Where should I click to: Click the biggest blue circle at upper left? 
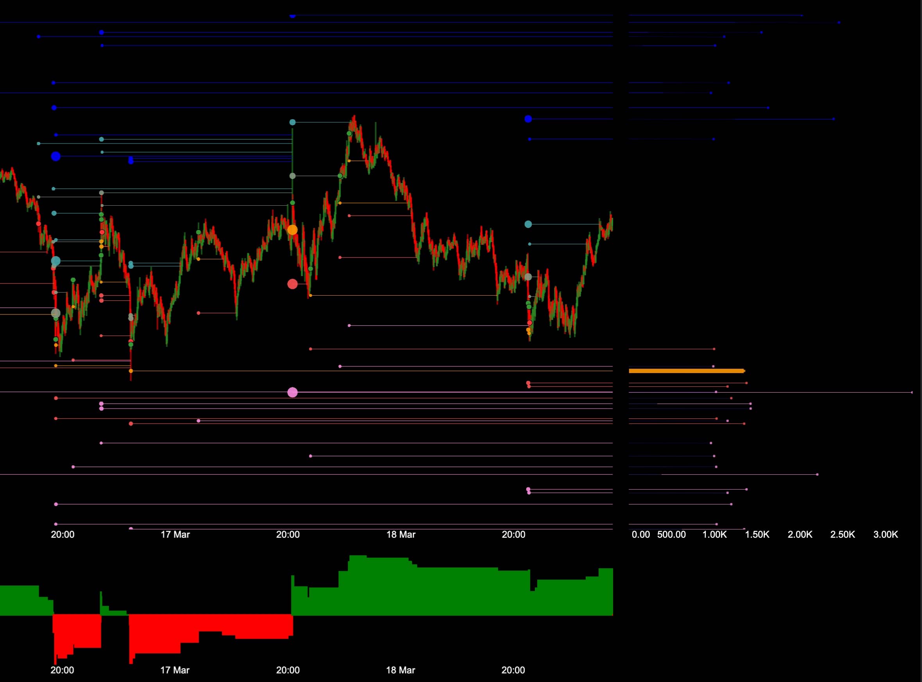pyautogui.click(x=56, y=156)
